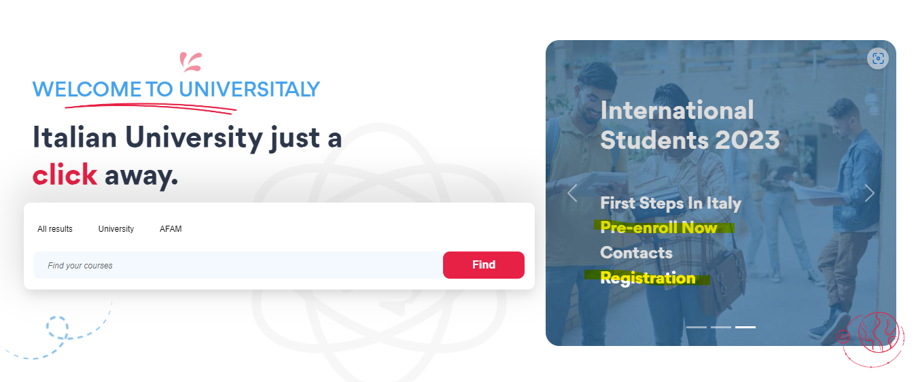Open the Contacts link in the banner

tap(636, 253)
